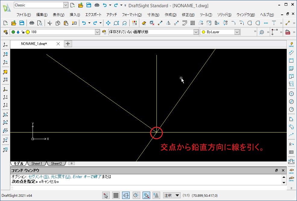Click the DraftSight application logo
Viewport: 297px width, 201px height.
[7, 8]
